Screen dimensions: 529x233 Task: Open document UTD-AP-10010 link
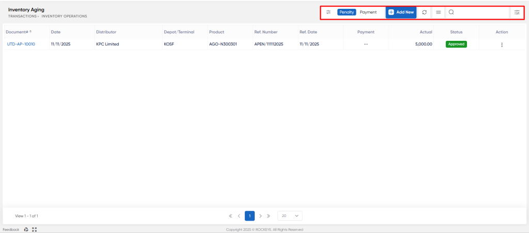point(21,44)
